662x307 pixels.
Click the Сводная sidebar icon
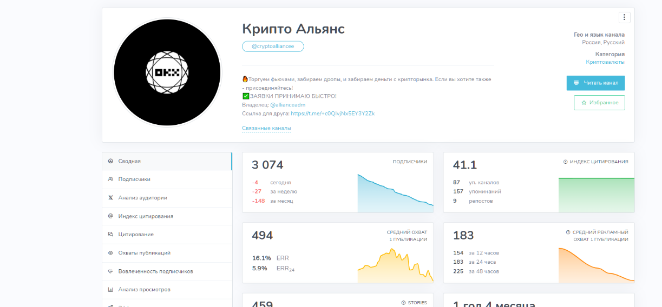click(x=110, y=161)
